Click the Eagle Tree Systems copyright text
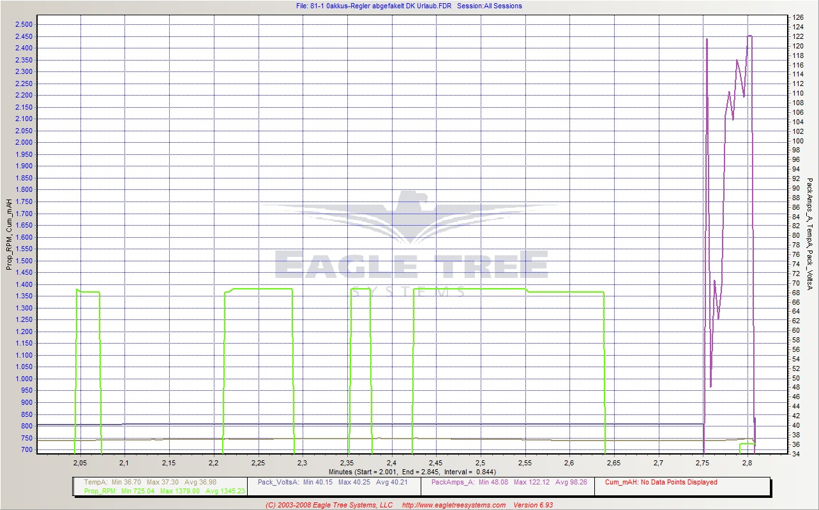The width and height of the screenshot is (819, 510). click(x=329, y=505)
